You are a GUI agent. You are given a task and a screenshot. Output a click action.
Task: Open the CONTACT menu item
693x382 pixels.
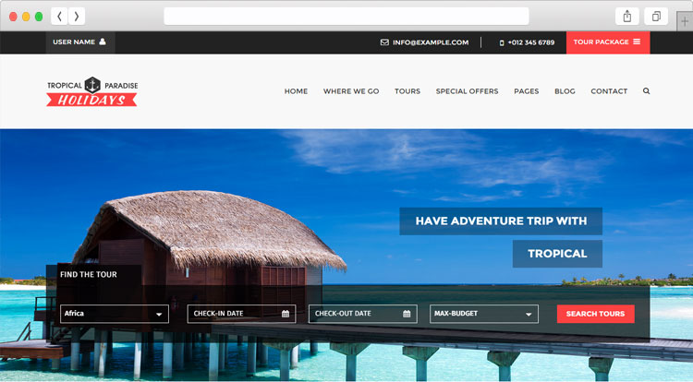(x=609, y=91)
